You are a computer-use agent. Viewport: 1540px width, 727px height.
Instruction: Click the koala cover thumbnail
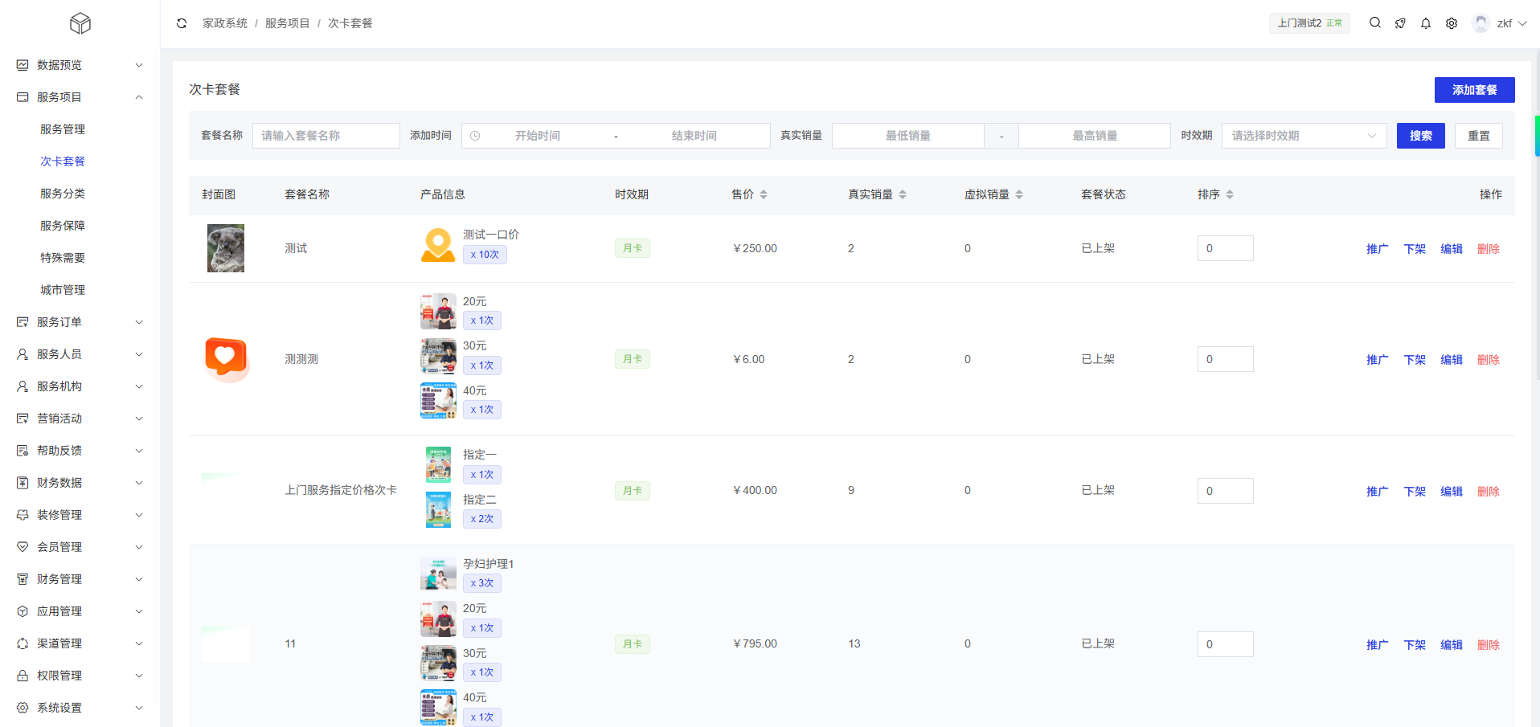(226, 248)
